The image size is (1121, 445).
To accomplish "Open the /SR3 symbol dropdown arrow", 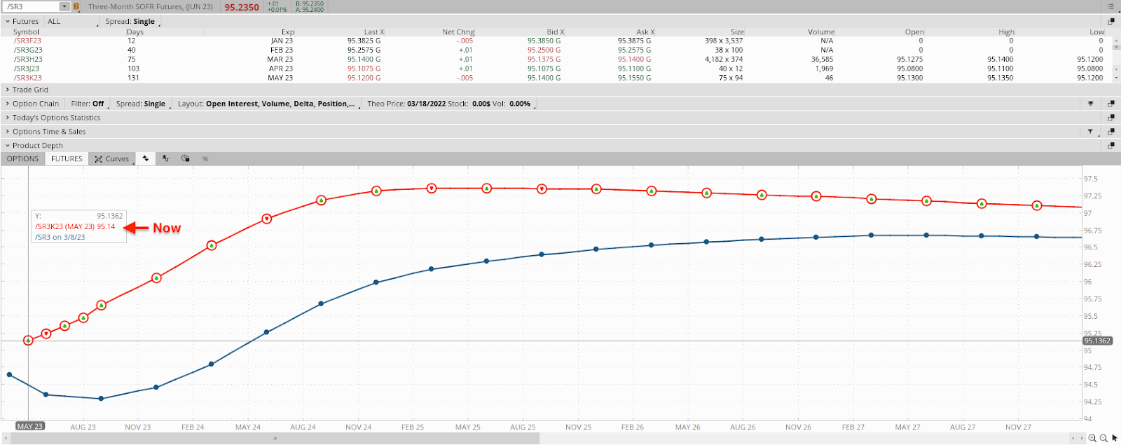I will tap(64, 7).
